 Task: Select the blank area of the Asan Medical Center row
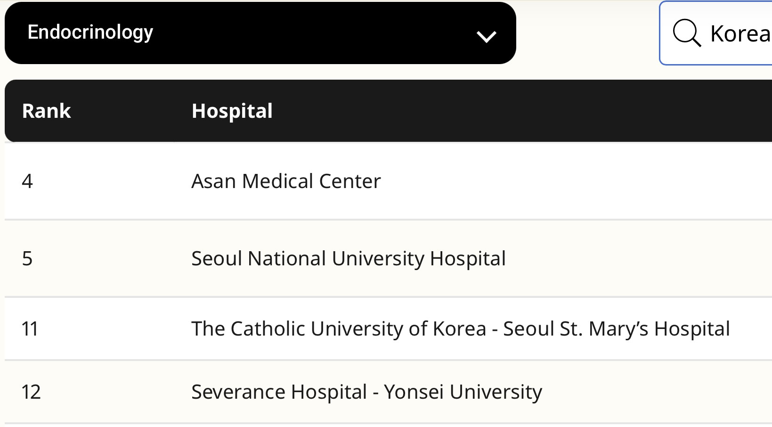[x=565, y=181]
